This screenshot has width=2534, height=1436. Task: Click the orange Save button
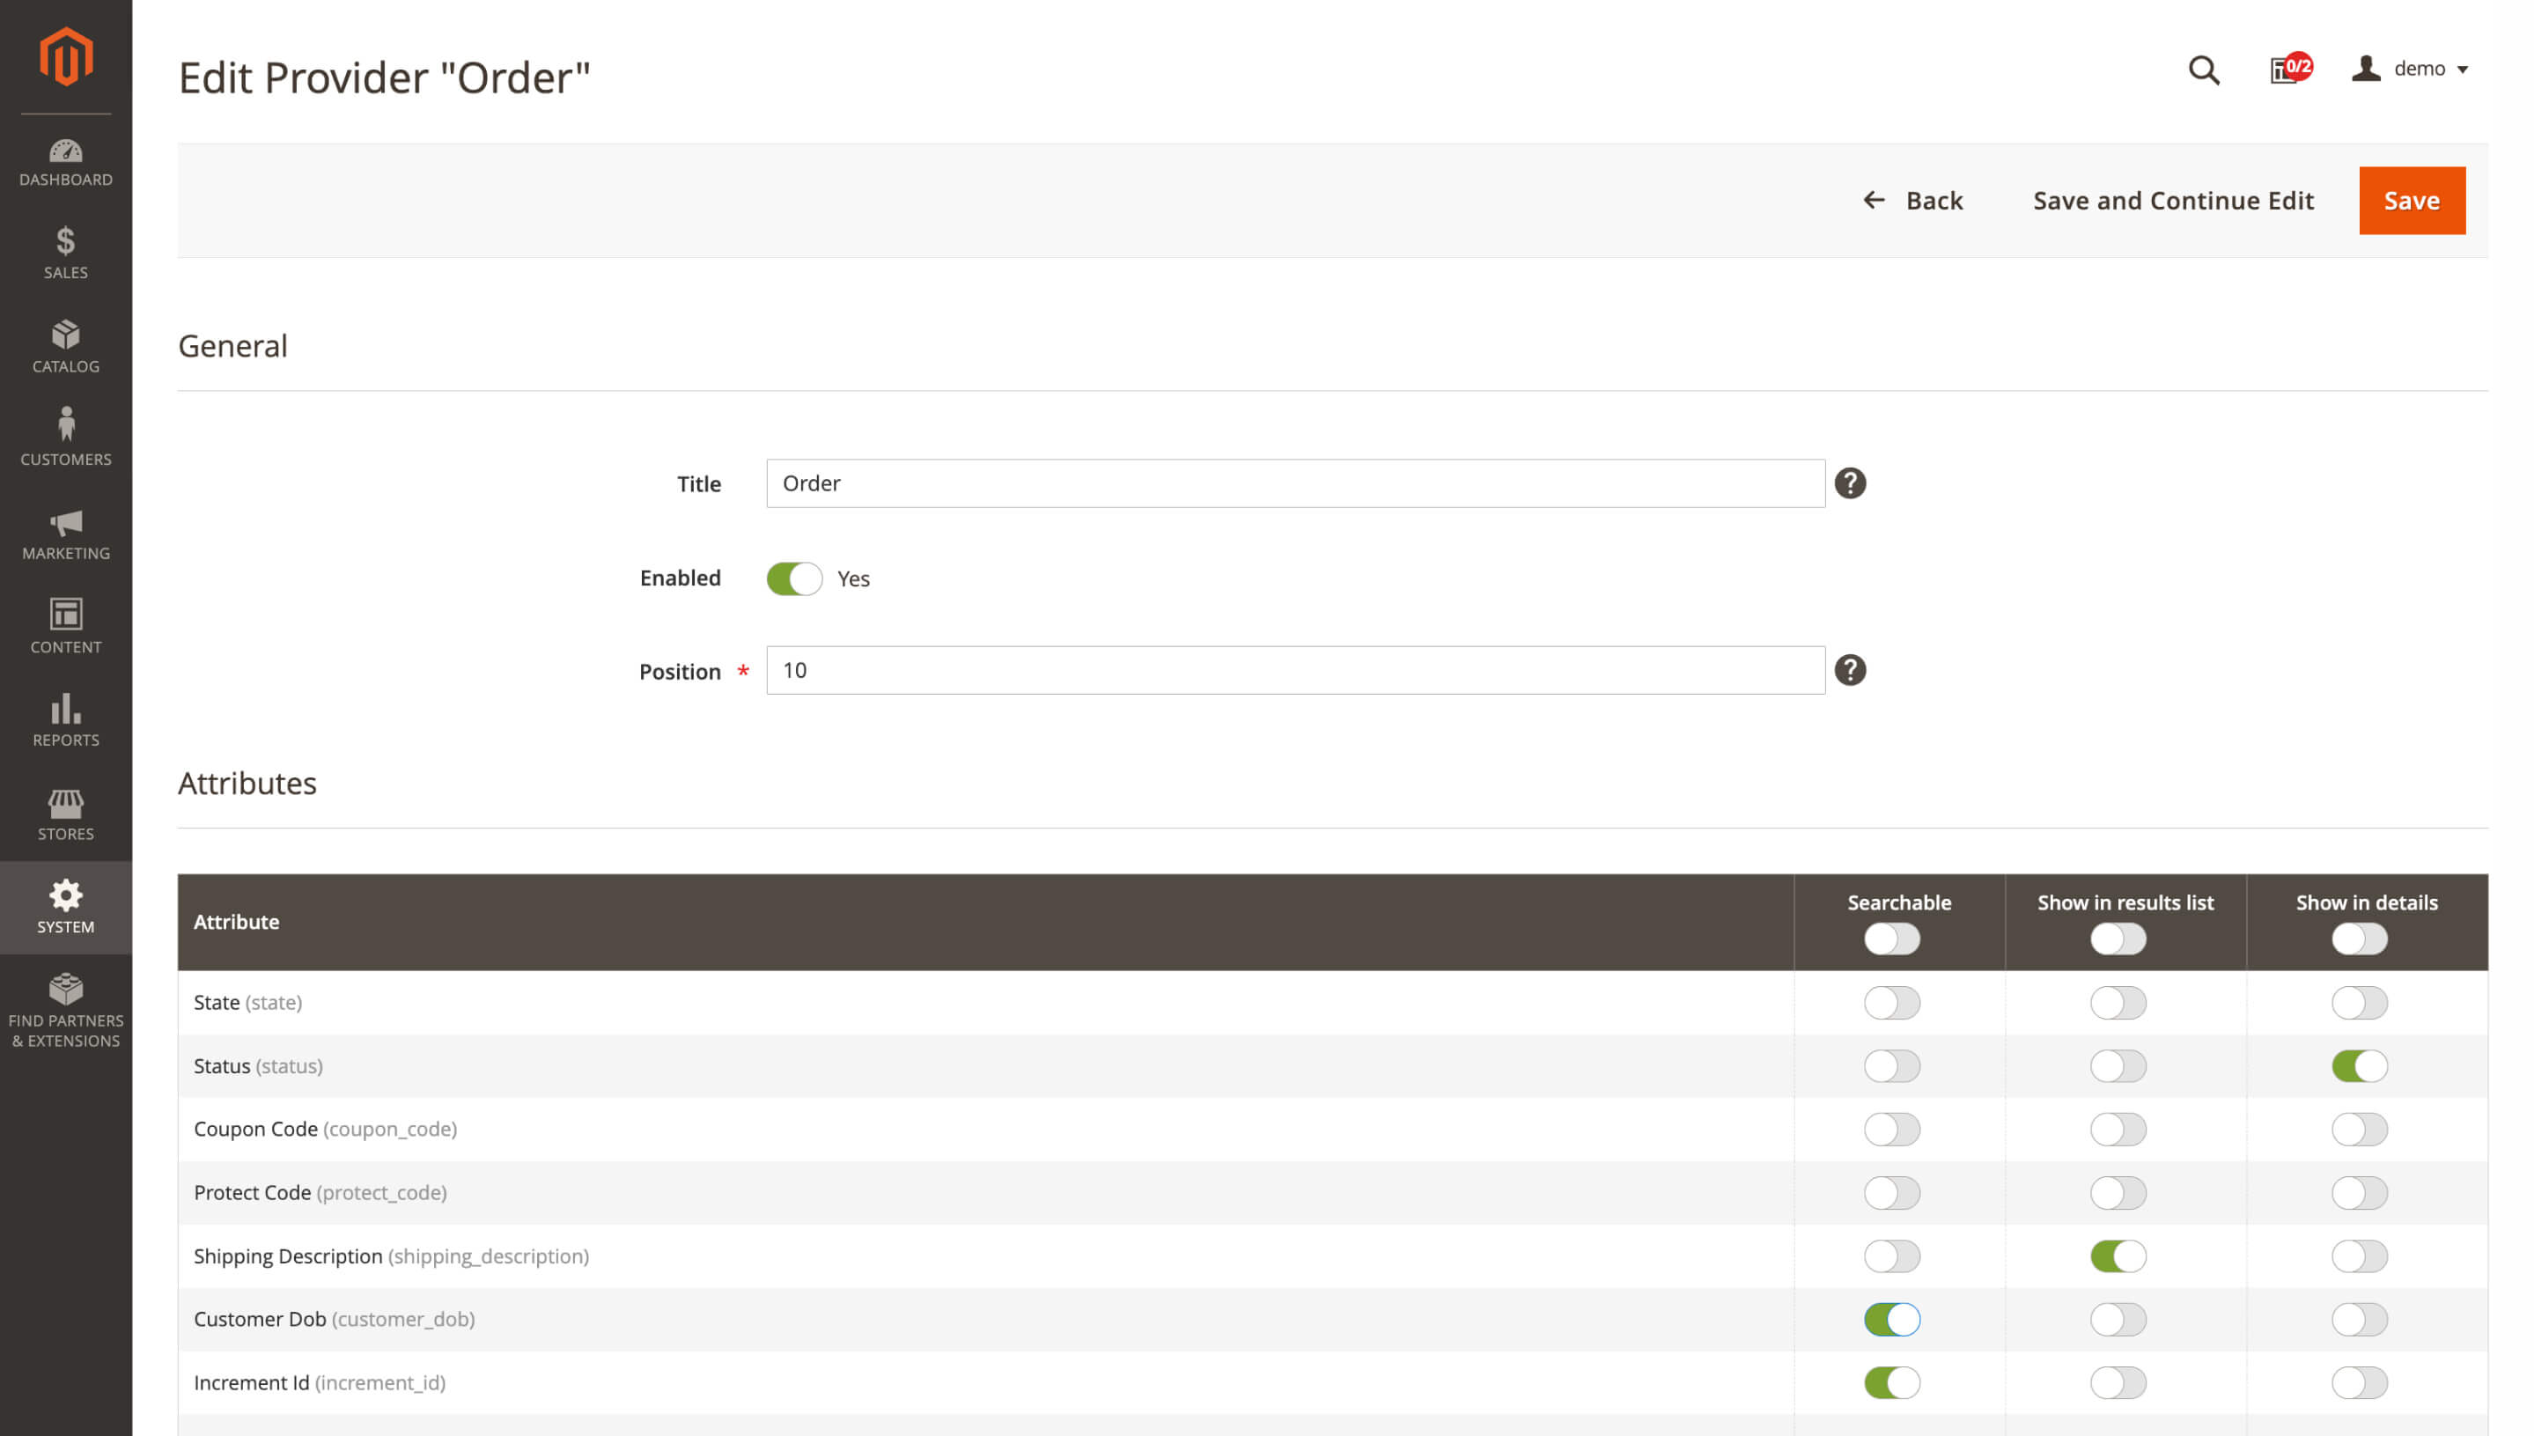[x=2412, y=200]
